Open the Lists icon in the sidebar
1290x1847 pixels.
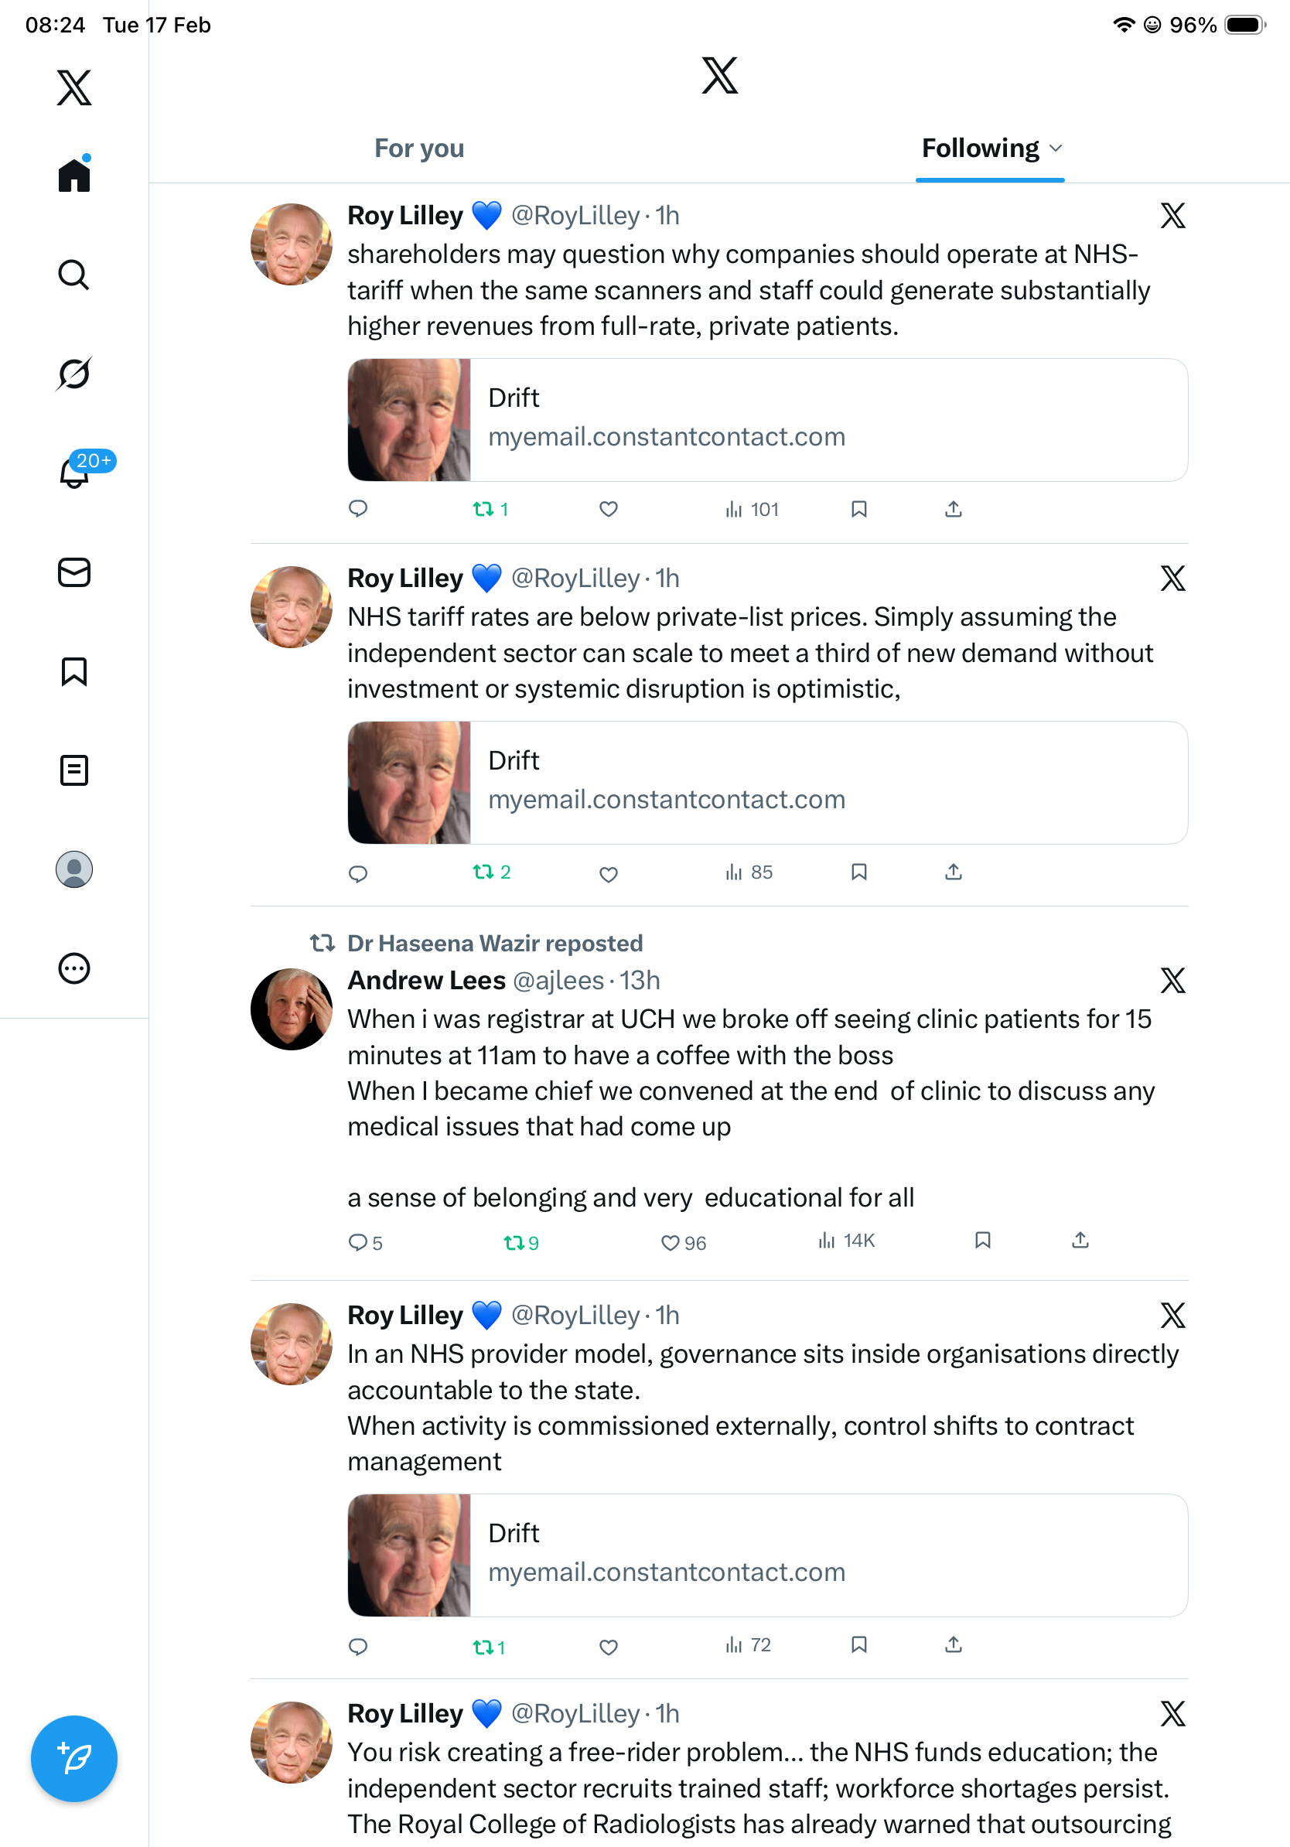tap(73, 770)
